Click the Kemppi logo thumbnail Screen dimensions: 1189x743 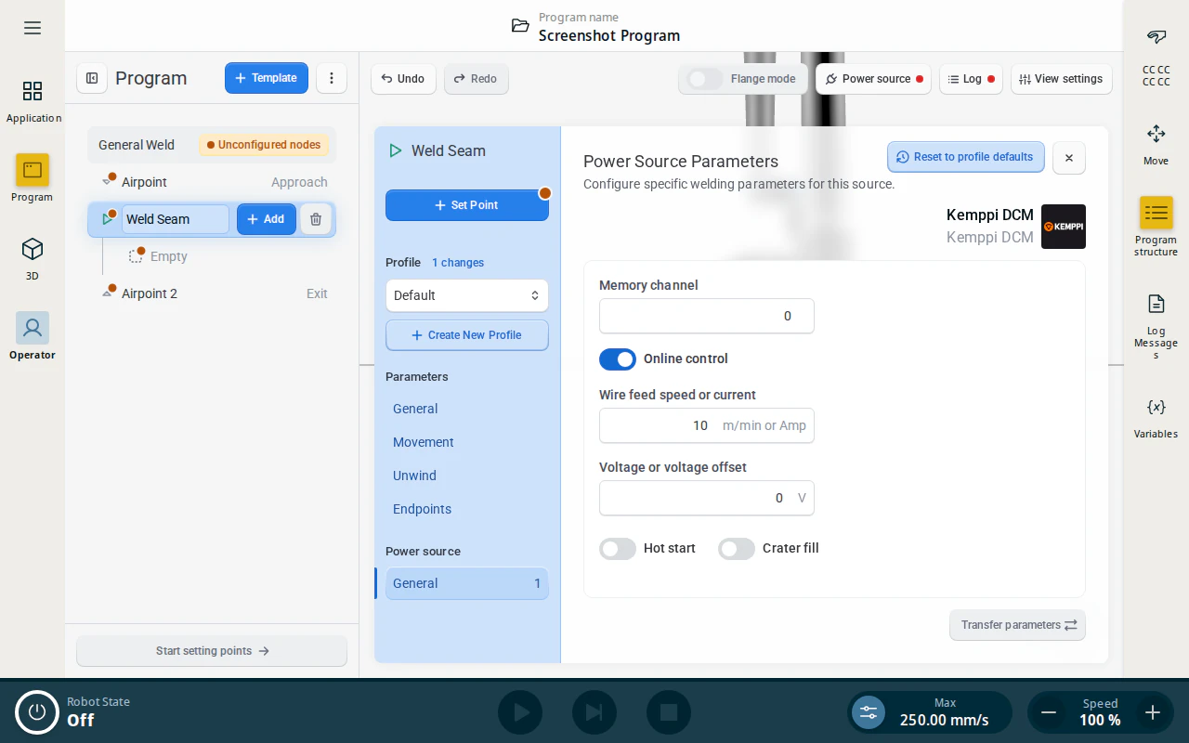click(x=1064, y=227)
